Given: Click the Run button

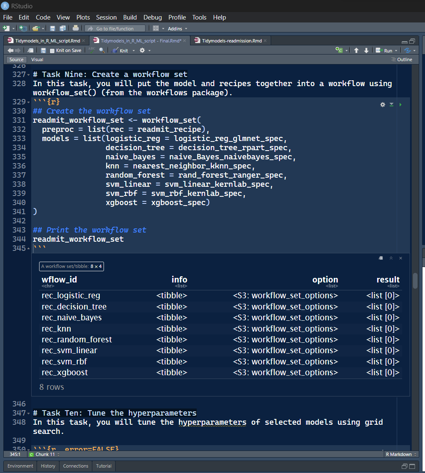Looking at the screenshot, I should (x=384, y=50).
